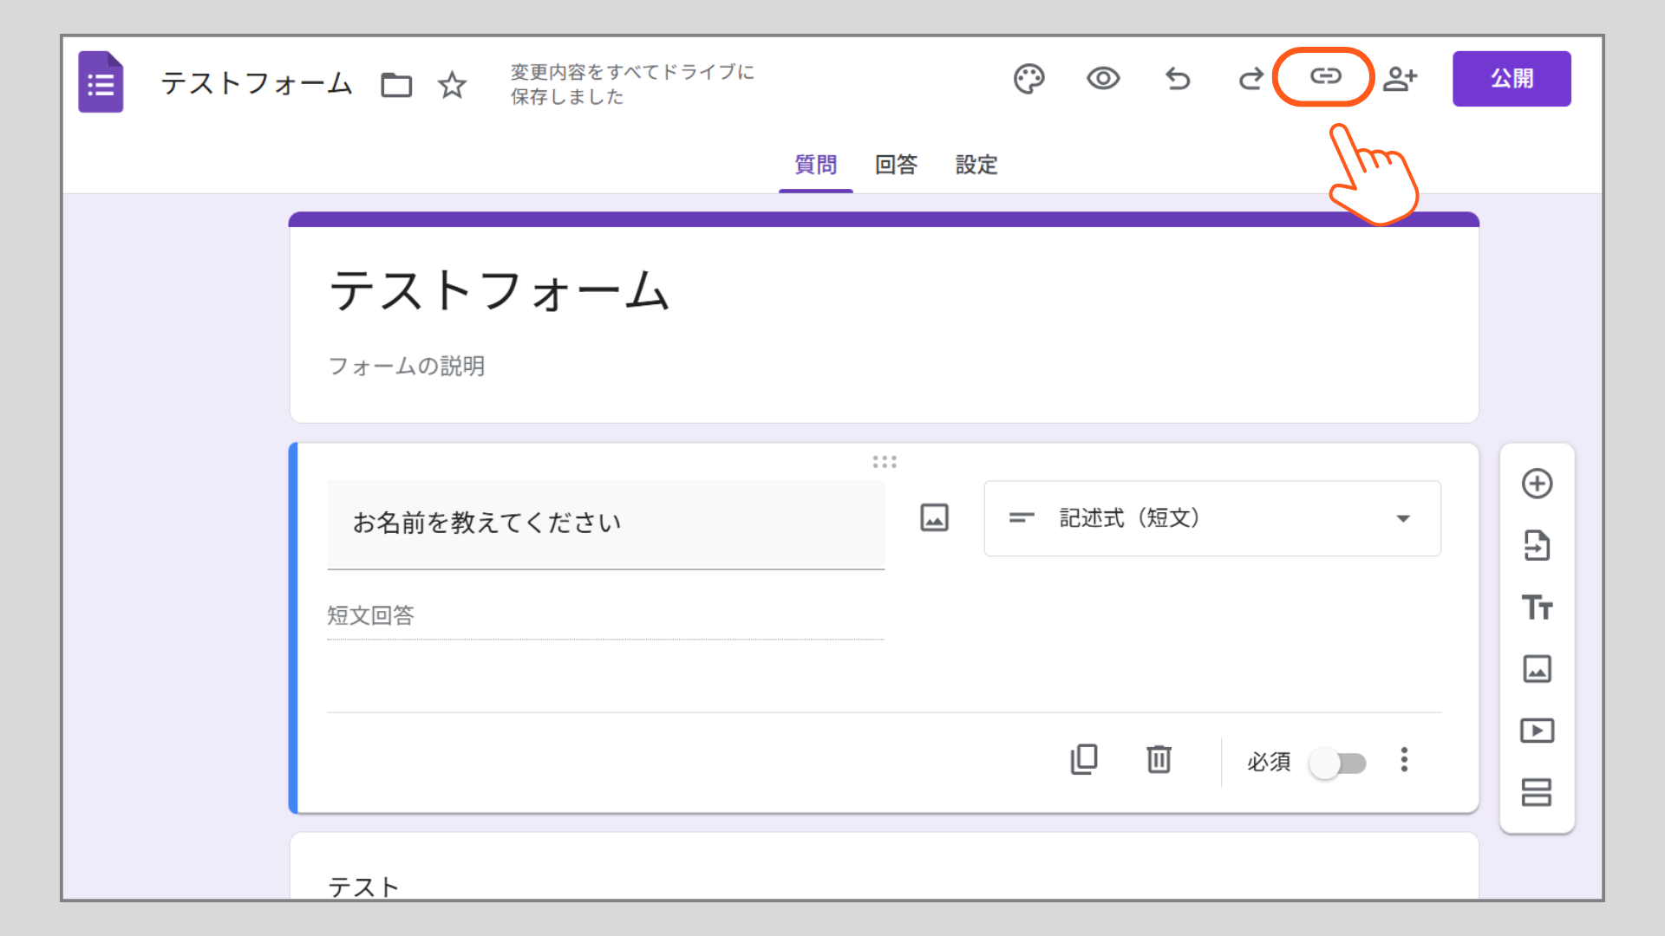Click the フォームの説明 description field
The image size is (1665, 936).
pyautogui.click(x=406, y=366)
